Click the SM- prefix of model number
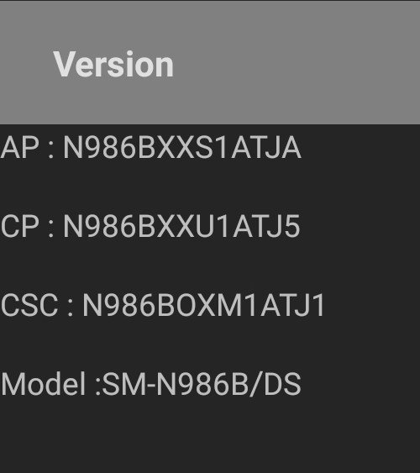The width and height of the screenshot is (420, 473). click(x=129, y=384)
